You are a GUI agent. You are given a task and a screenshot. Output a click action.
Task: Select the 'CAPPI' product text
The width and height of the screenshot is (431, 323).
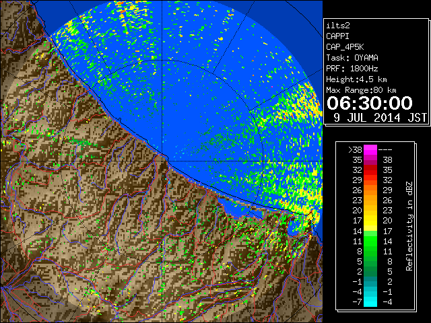click(337, 36)
